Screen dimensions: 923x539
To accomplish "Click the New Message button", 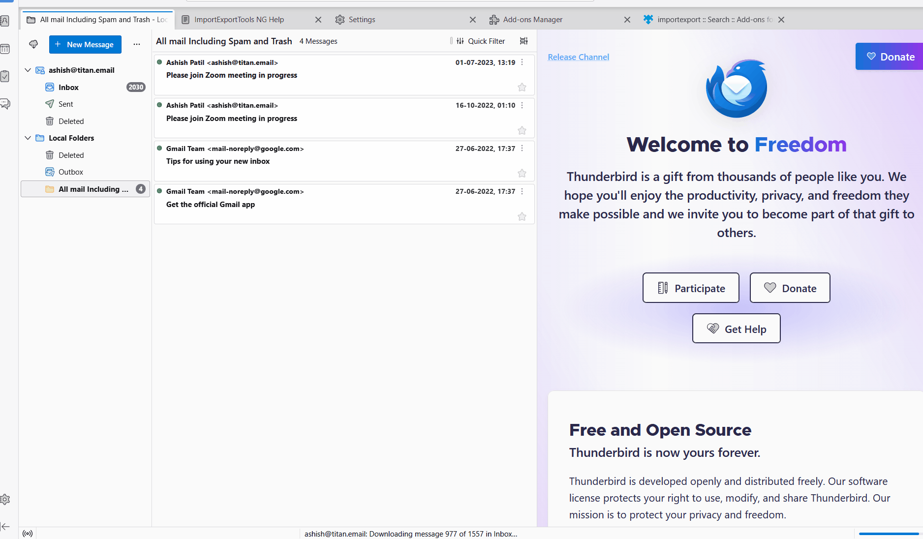I will pyautogui.click(x=85, y=44).
